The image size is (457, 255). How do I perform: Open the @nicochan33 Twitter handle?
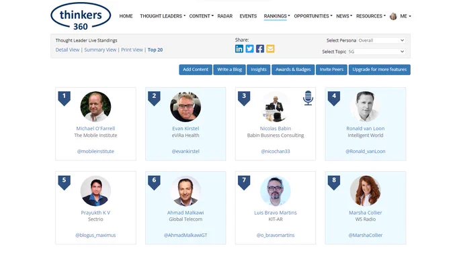click(x=276, y=152)
